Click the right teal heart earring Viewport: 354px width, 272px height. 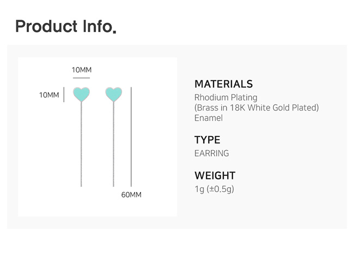113,94
